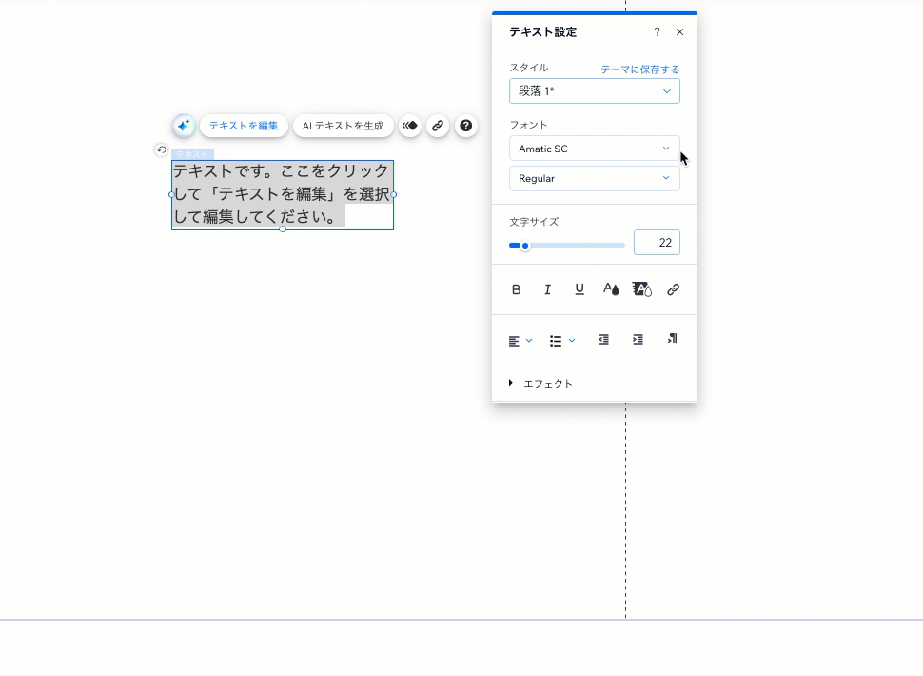Screen dimensions: 923x676
Task: Switch the text direction icon
Action: [672, 339]
